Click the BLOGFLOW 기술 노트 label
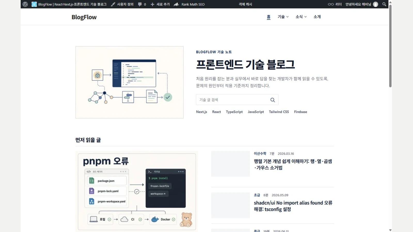413x232 pixels. coord(214,52)
